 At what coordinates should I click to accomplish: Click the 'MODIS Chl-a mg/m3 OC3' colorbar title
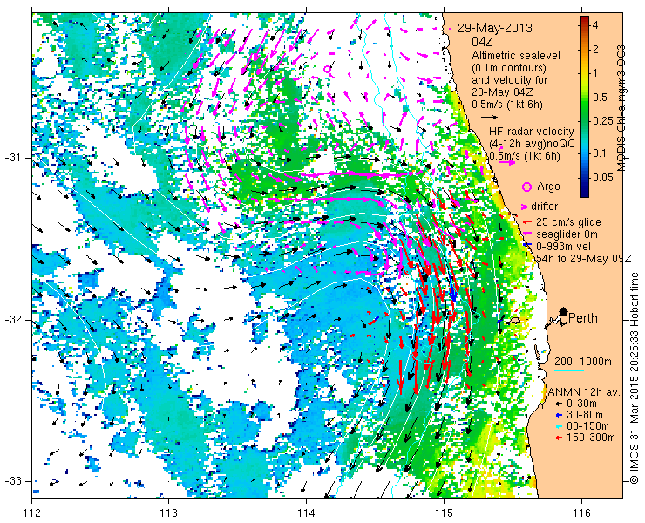point(621,108)
